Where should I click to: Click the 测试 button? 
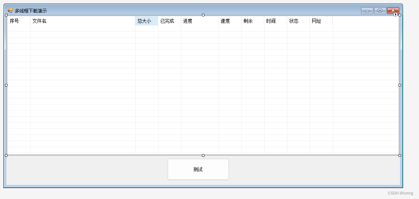pos(198,169)
